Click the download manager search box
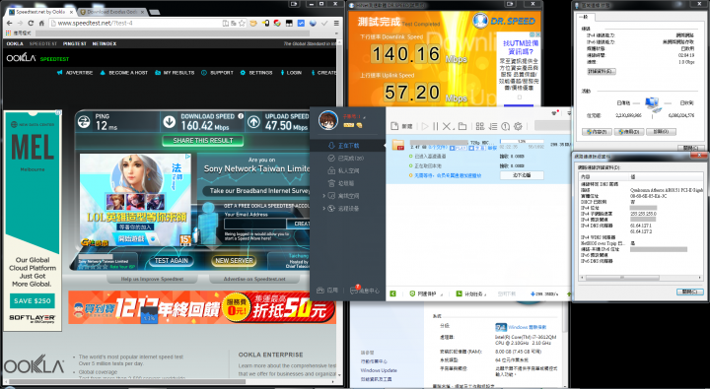The width and height of the screenshot is (710, 389). click(x=552, y=126)
